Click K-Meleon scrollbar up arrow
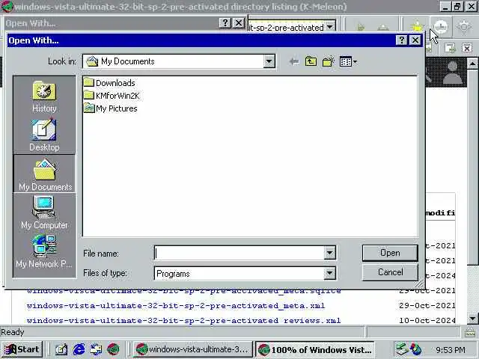This screenshot has width=479, height=359. 472,64
